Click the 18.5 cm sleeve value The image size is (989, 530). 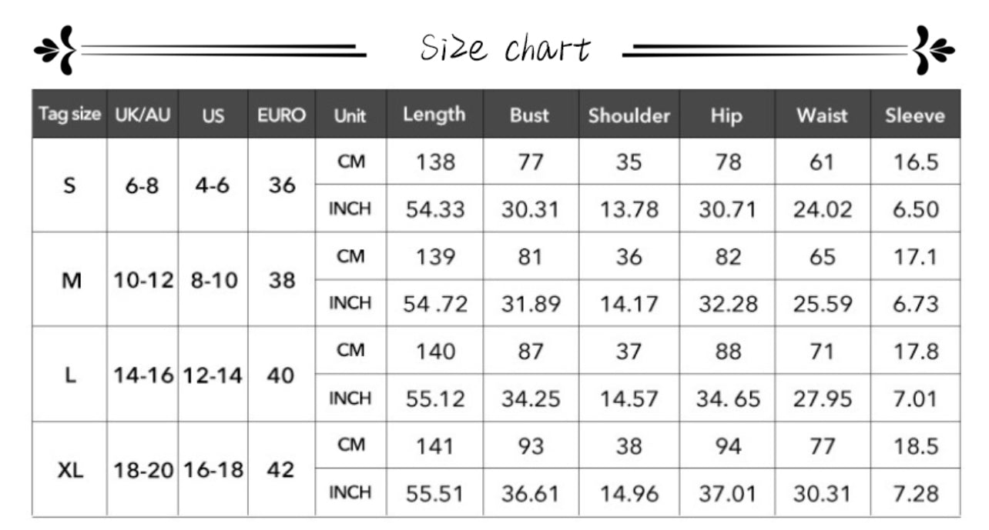916,445
